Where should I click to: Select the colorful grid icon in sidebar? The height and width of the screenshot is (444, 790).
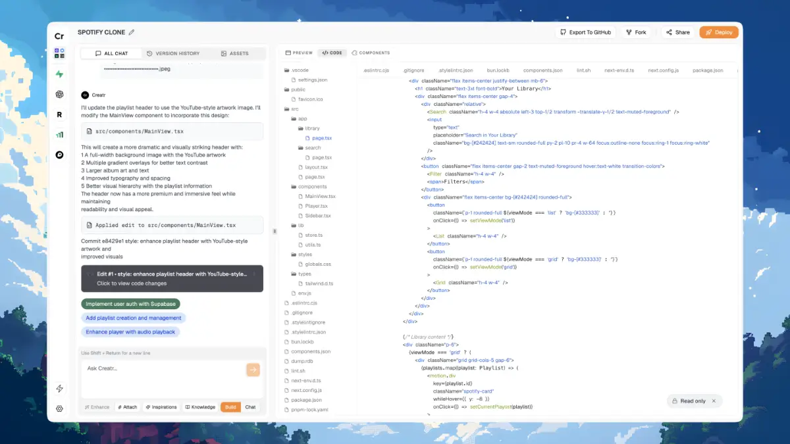(59, 54)
